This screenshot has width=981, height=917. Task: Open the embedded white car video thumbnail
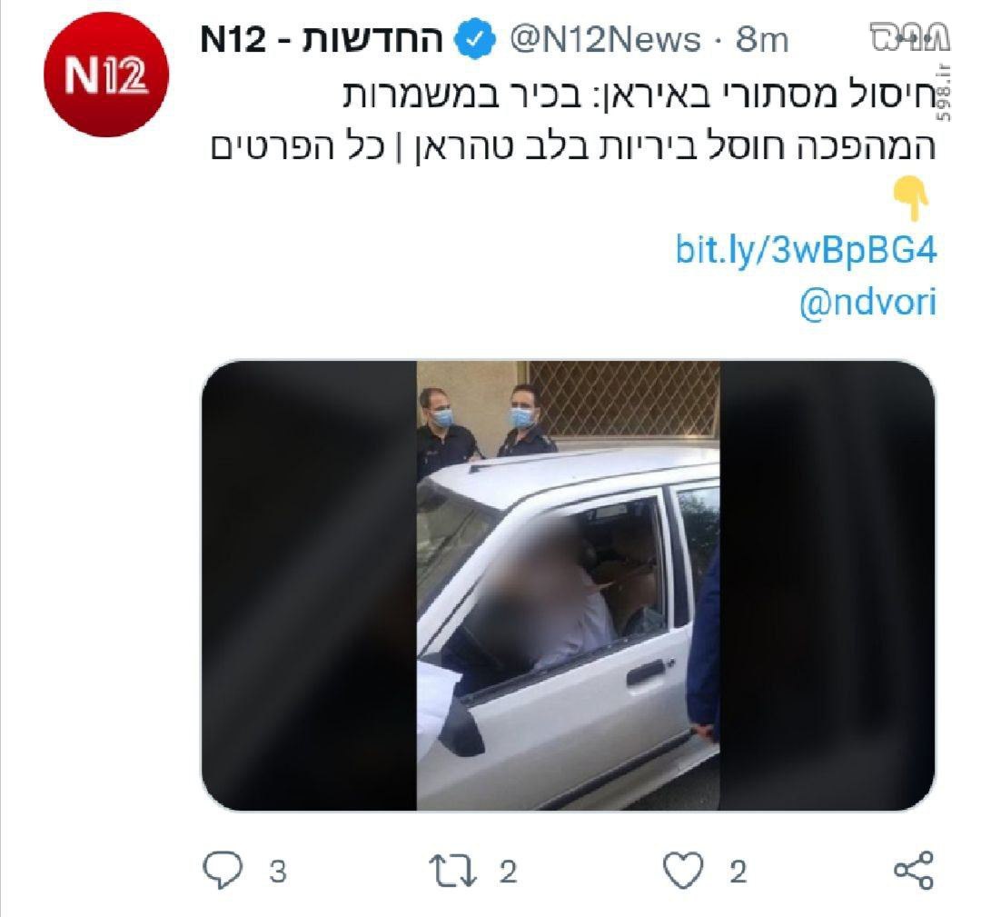click(x=568, y=586)
